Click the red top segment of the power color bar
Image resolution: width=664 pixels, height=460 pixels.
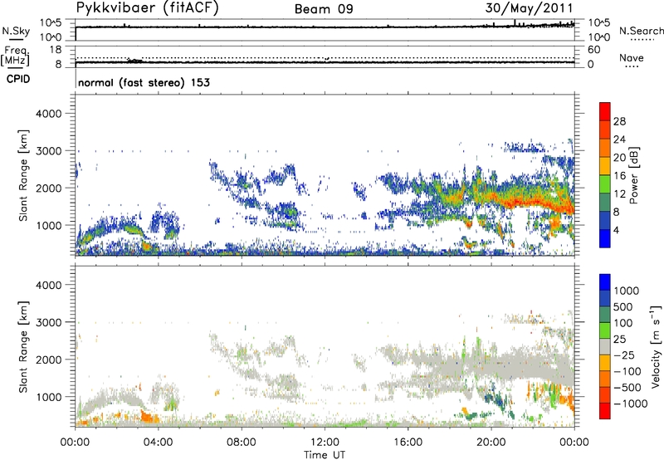605,111
